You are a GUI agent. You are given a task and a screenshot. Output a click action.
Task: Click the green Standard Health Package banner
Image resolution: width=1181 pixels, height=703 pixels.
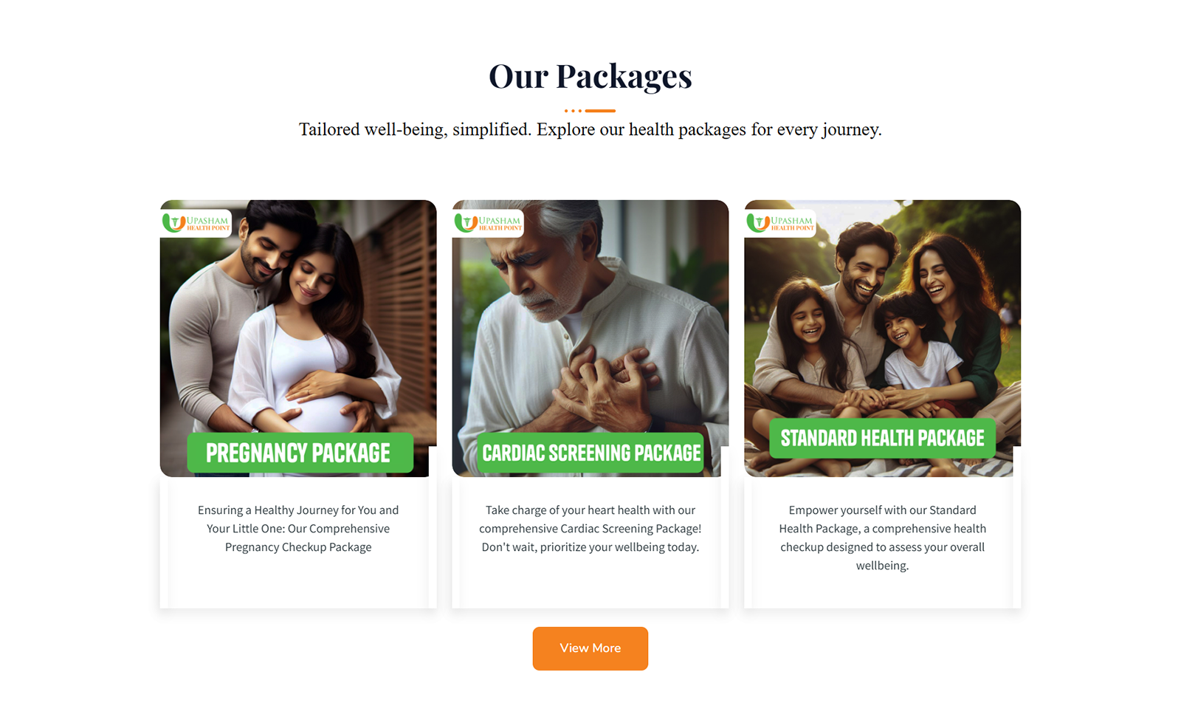coord(883,438)
